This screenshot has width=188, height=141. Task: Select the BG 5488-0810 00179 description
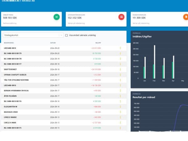(13, 53)
